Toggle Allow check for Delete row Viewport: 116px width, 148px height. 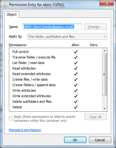(76, 107)
